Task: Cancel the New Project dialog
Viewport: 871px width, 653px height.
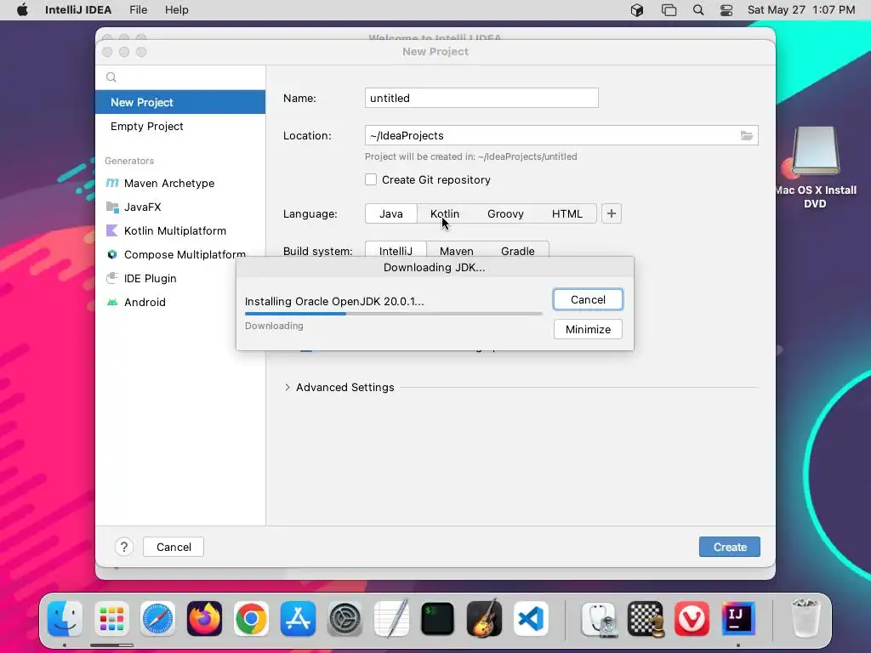Action: pyautogui.click(x=174, y=547)
